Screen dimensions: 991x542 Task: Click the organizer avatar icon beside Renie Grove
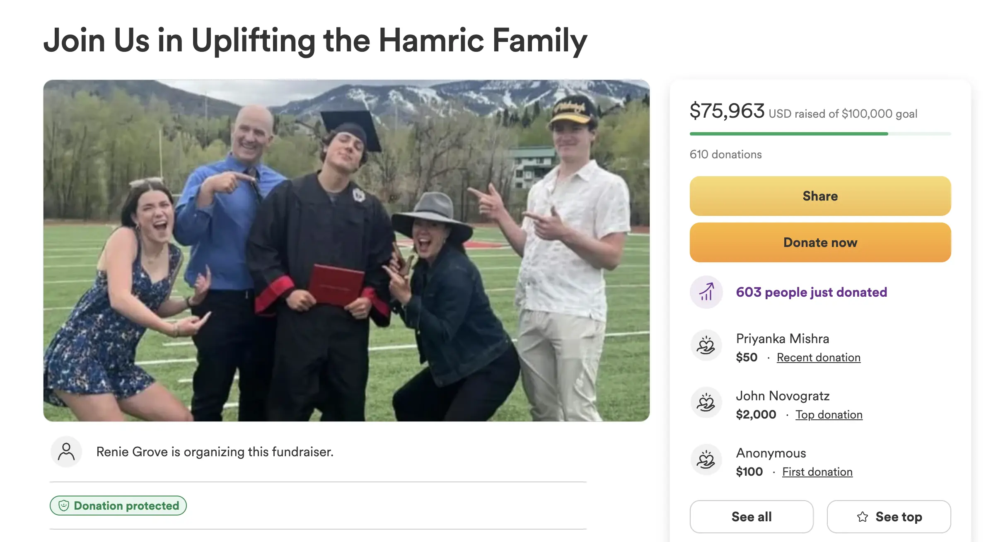click(x=66, y=452)
